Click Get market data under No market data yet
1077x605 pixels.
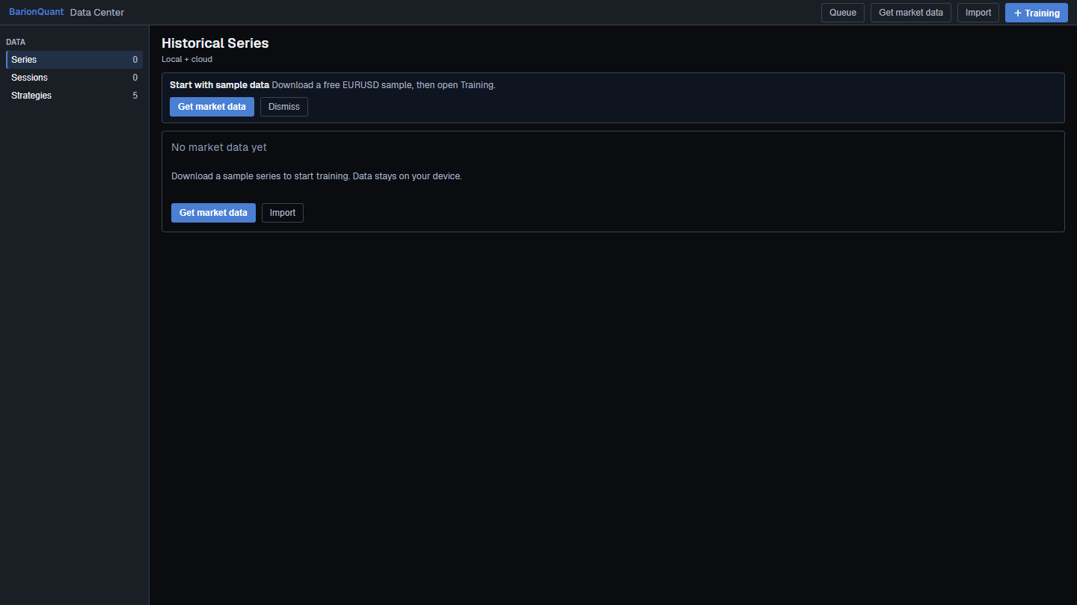[213, 213]
